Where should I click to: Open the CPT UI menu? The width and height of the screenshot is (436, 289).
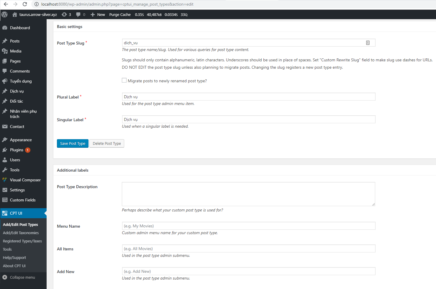pos(23,213)
